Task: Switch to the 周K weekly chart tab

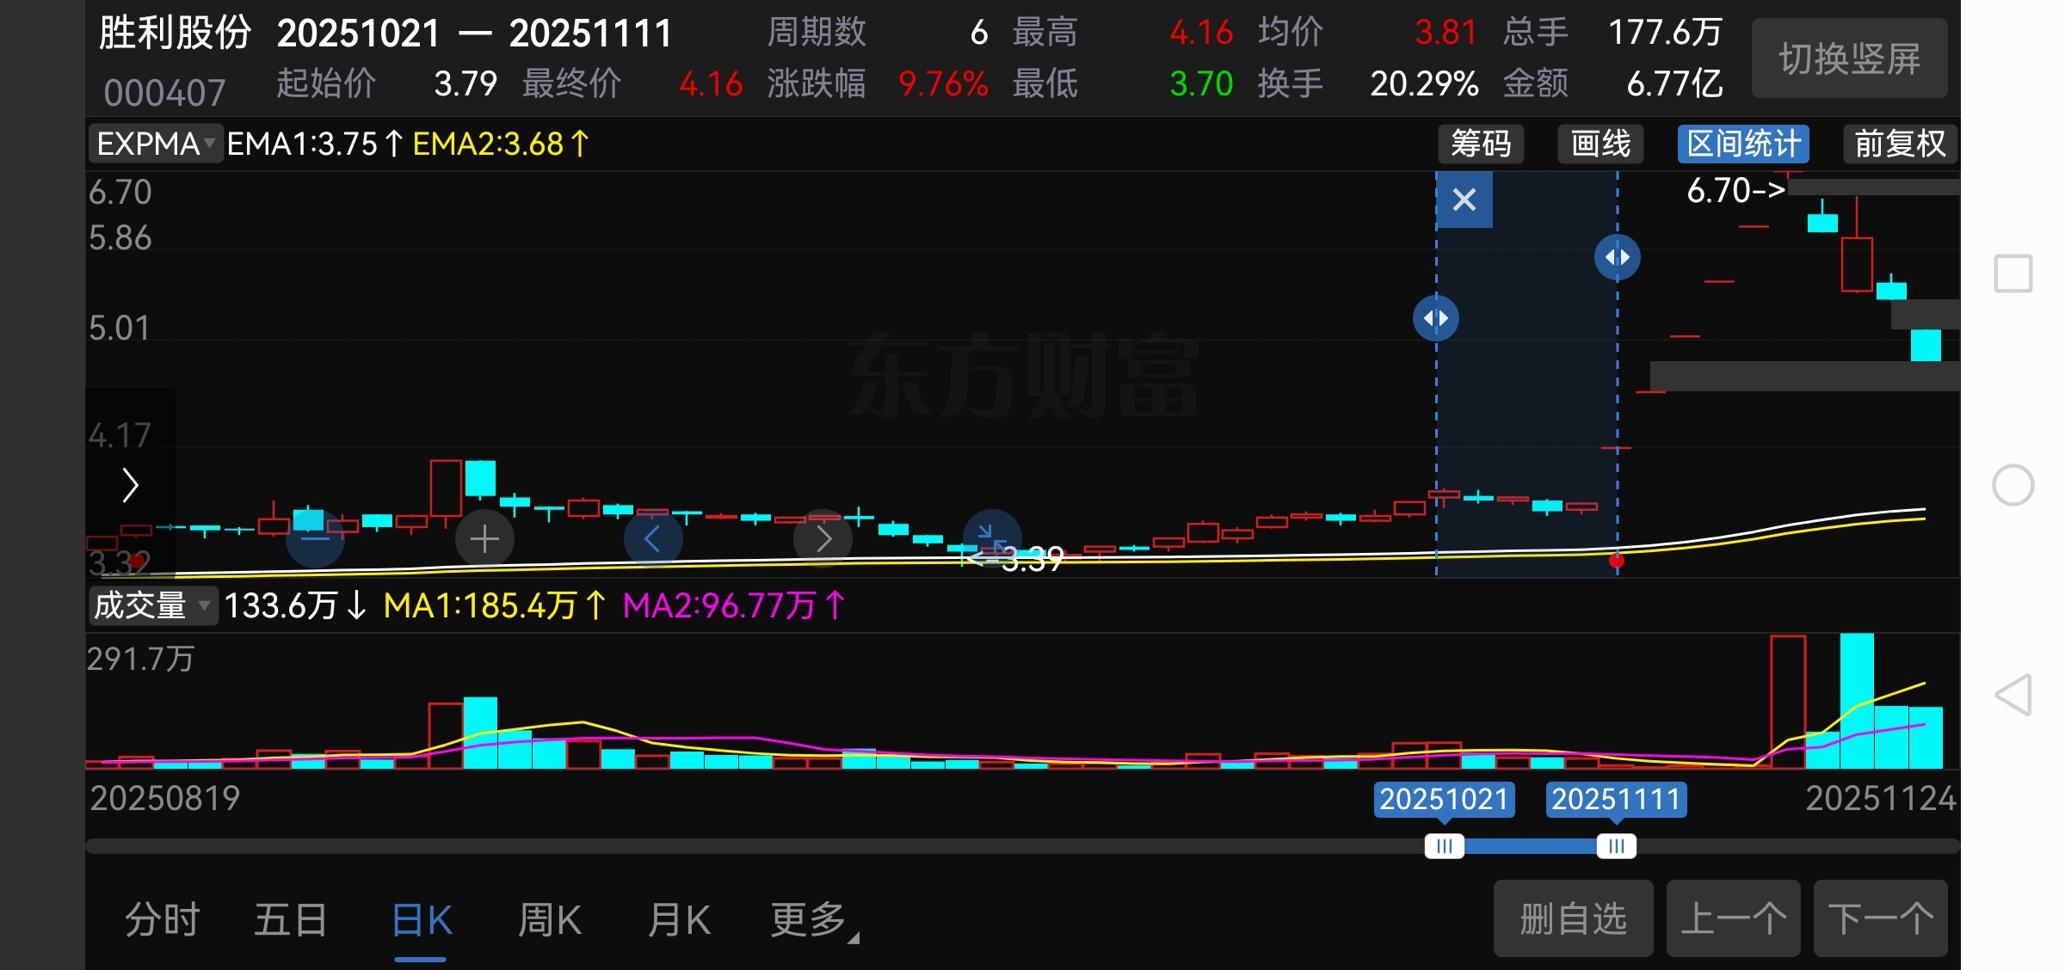Action: pos(550,920)
